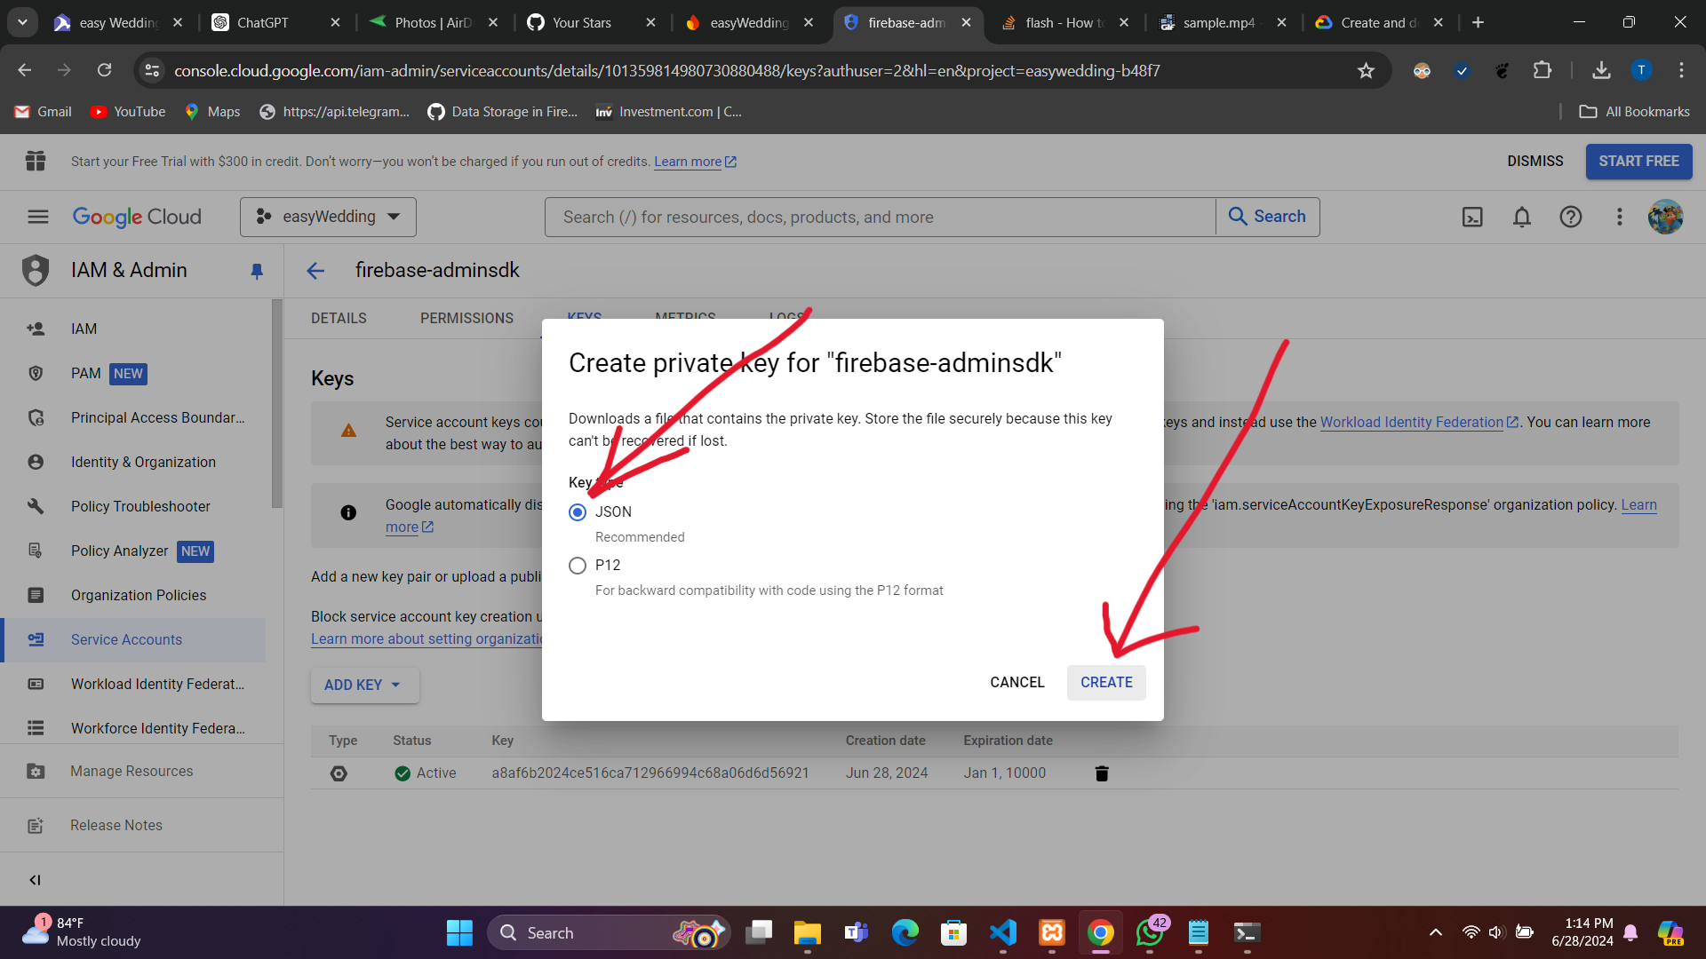Expand the easyWedding project selector dropdown
The width and height of the screenshot is (1706, 959).
click(328, 217)
